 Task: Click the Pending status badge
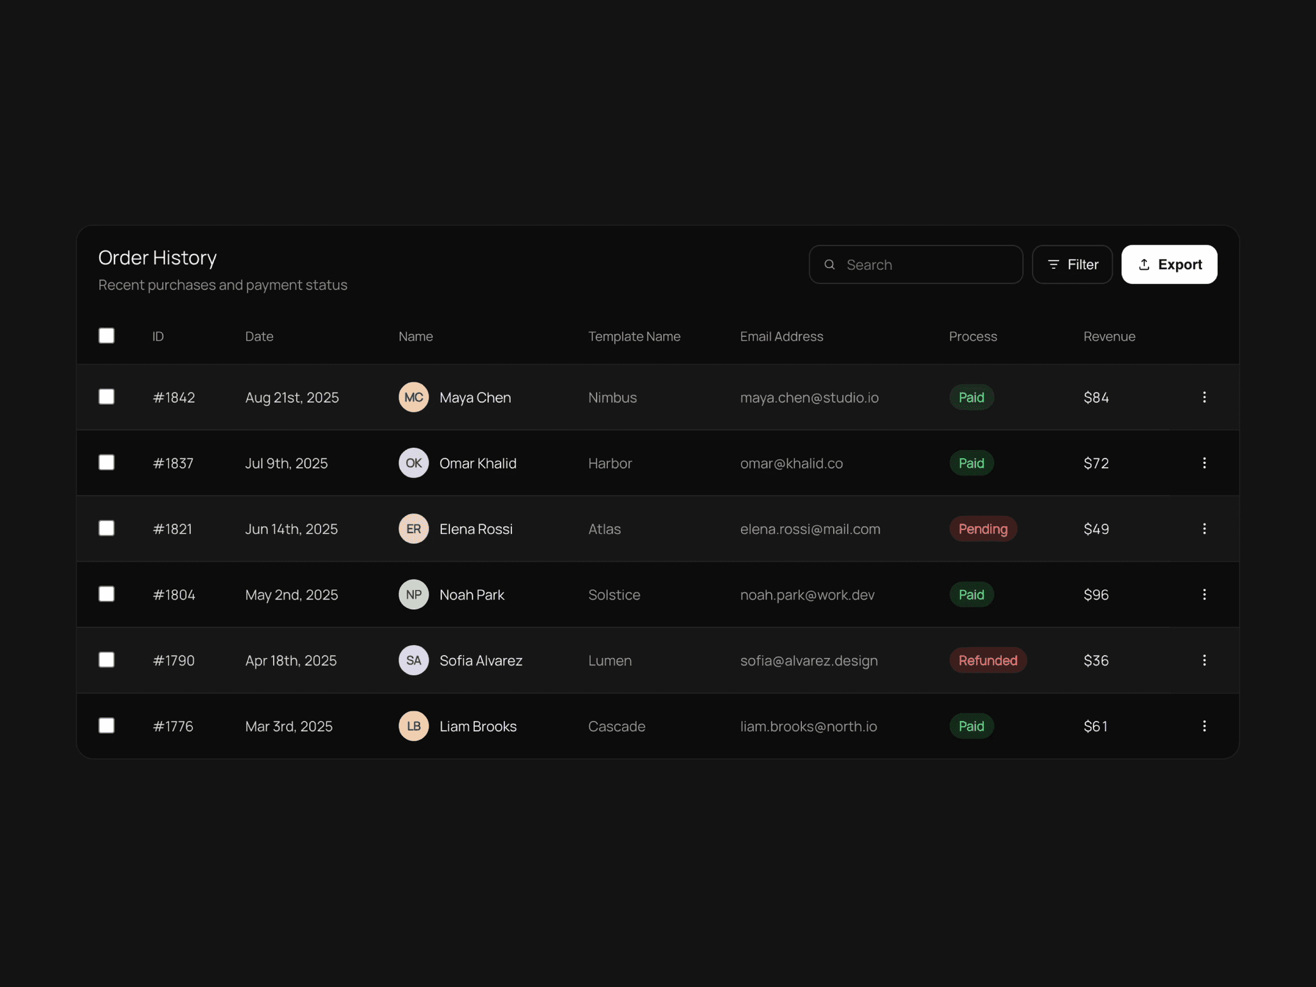coord(983,529)
